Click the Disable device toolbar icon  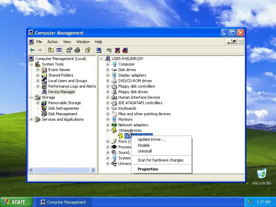(125, 50)
